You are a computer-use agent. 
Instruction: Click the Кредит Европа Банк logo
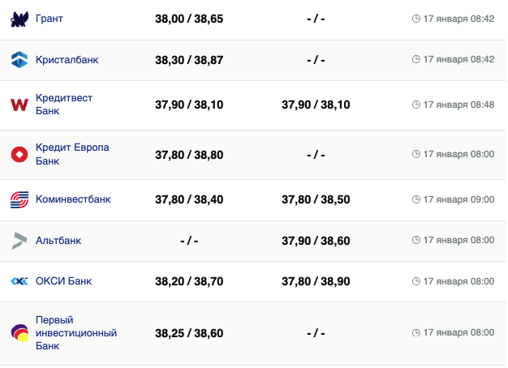coord(19,154)
